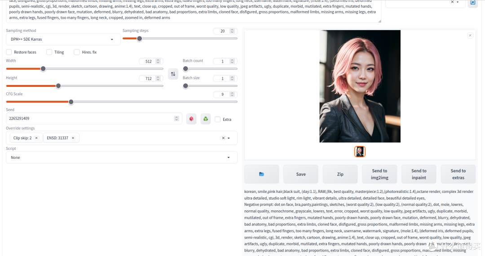This screenshot has height=256, width=485.
Task: Open the Sampling method dropdown
Action: (63, 39)
